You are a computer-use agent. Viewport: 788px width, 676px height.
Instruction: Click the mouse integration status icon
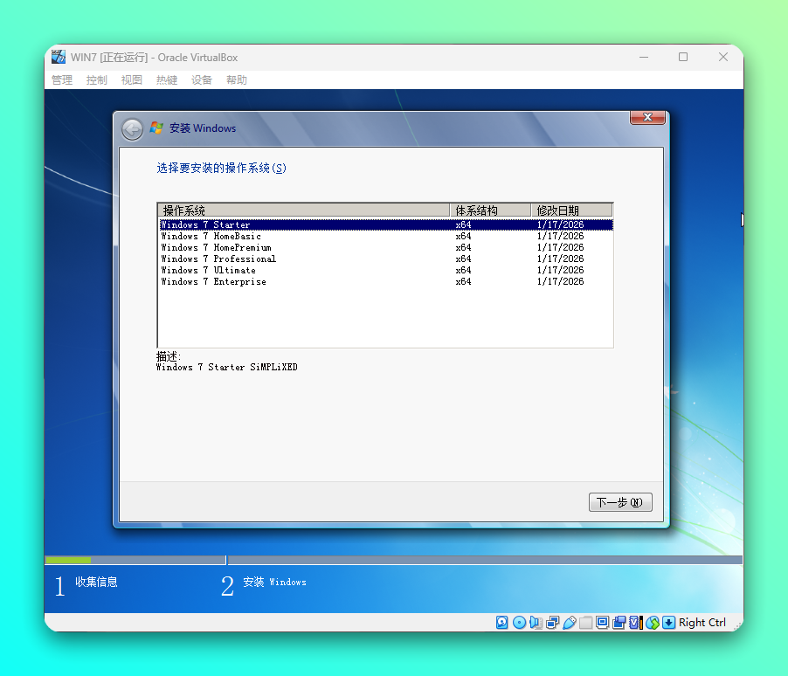click(x=652, y=622)
